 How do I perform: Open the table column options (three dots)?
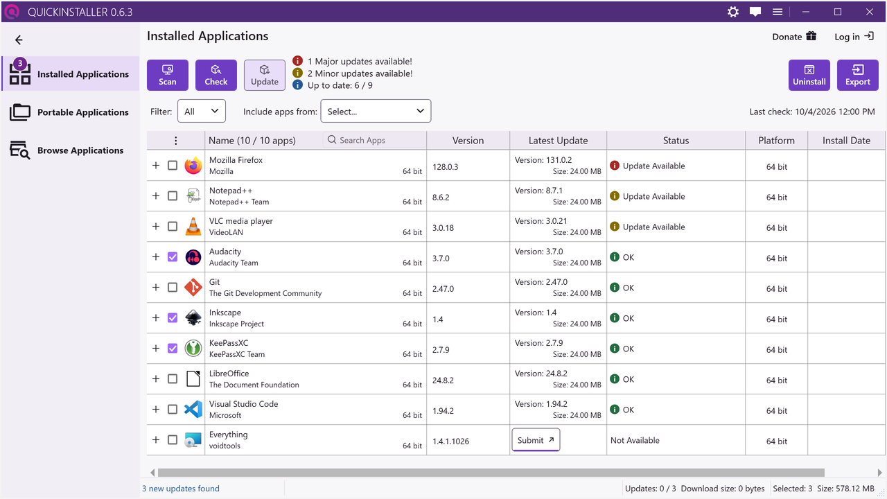pyautogui.click(x=176, y=141)
